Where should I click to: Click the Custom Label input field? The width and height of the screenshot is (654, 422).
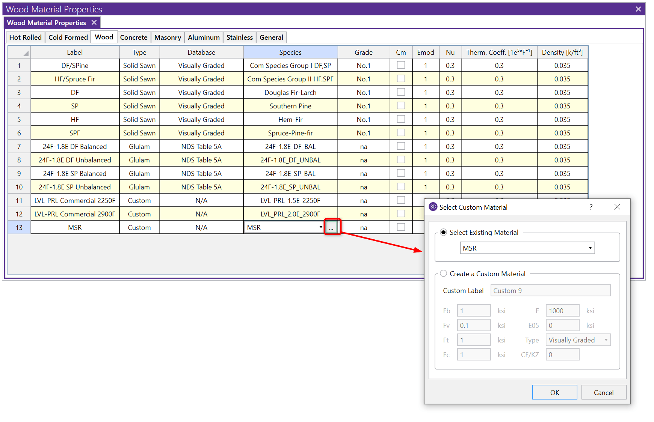(550, 291)
